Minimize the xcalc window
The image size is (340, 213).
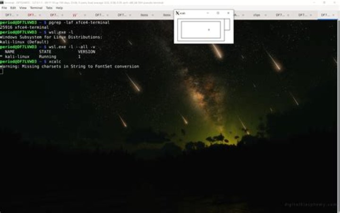207,13
